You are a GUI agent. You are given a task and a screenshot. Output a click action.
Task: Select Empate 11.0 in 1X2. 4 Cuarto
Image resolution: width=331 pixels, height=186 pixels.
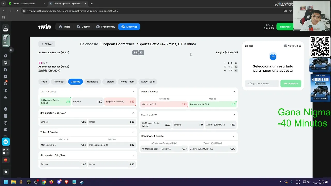coord(188,125)
